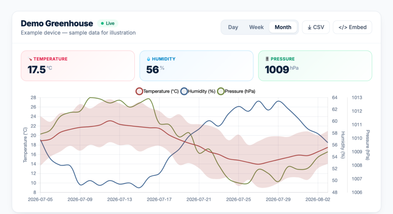Click the red Temperature legend circle swatch
The height and width of the screenshot is (214, 393).
click(x=139, y=91)
